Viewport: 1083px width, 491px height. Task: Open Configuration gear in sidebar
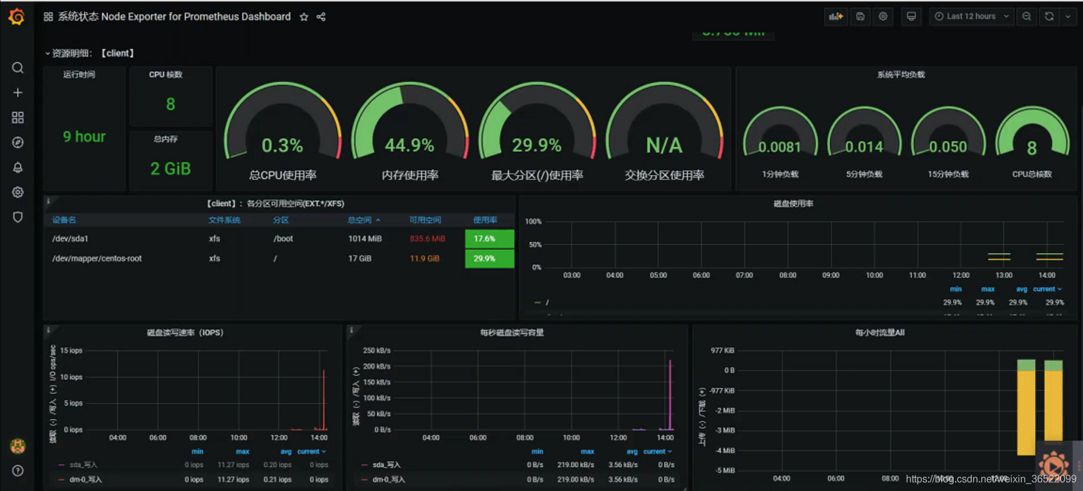[18, 192]
